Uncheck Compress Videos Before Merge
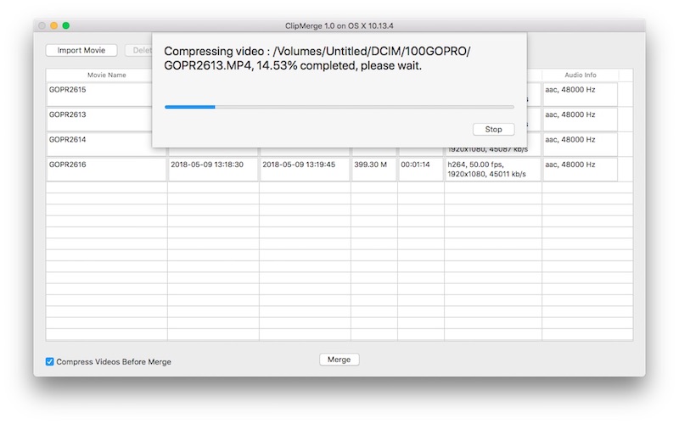Viewport: 679px width, 424px height. pos(50,362)
